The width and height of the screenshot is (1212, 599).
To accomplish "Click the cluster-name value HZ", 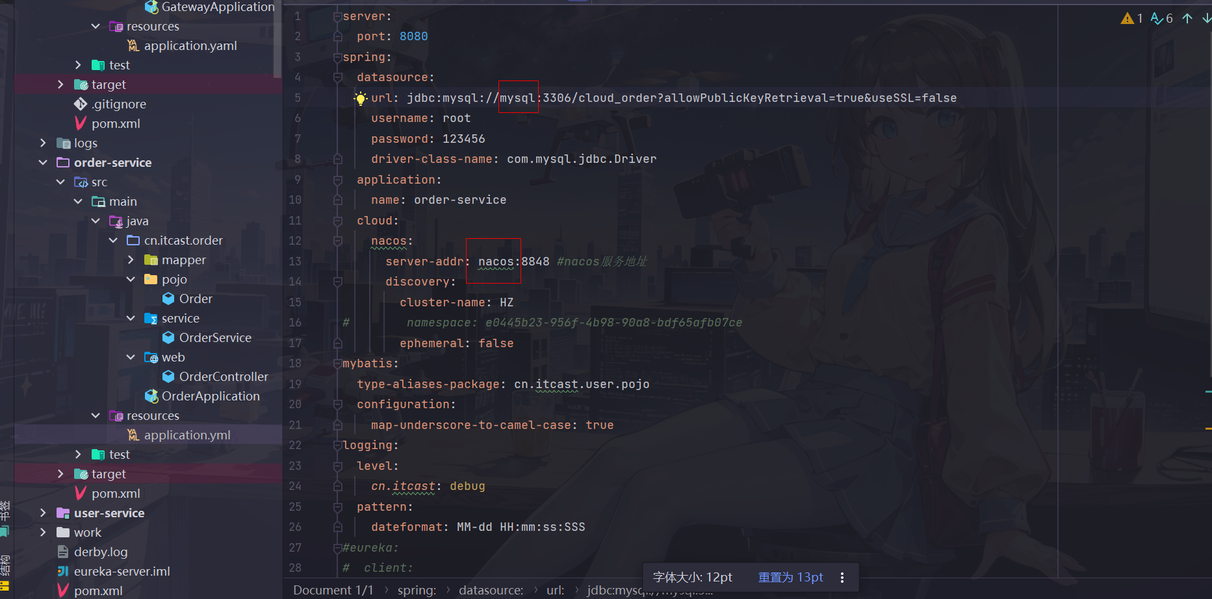I will 507,302.
